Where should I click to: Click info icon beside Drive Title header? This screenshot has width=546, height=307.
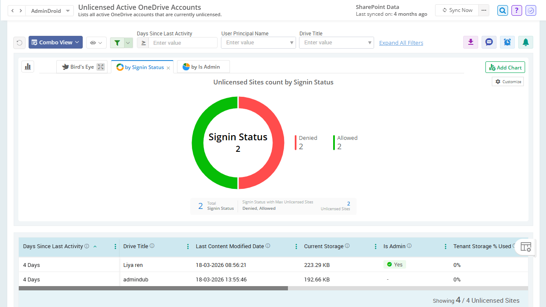point(152,246)
